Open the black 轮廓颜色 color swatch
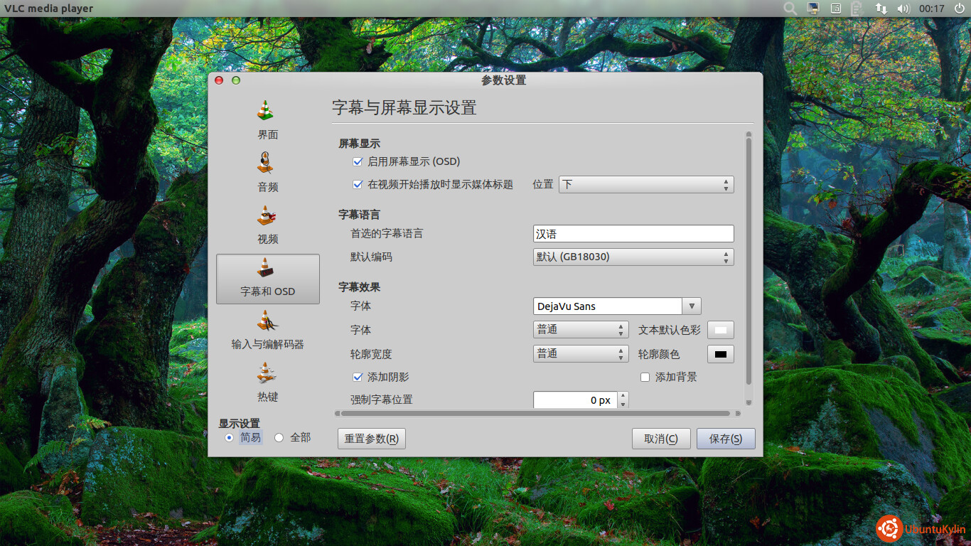 pyautogui.click(x=720, y=354)
